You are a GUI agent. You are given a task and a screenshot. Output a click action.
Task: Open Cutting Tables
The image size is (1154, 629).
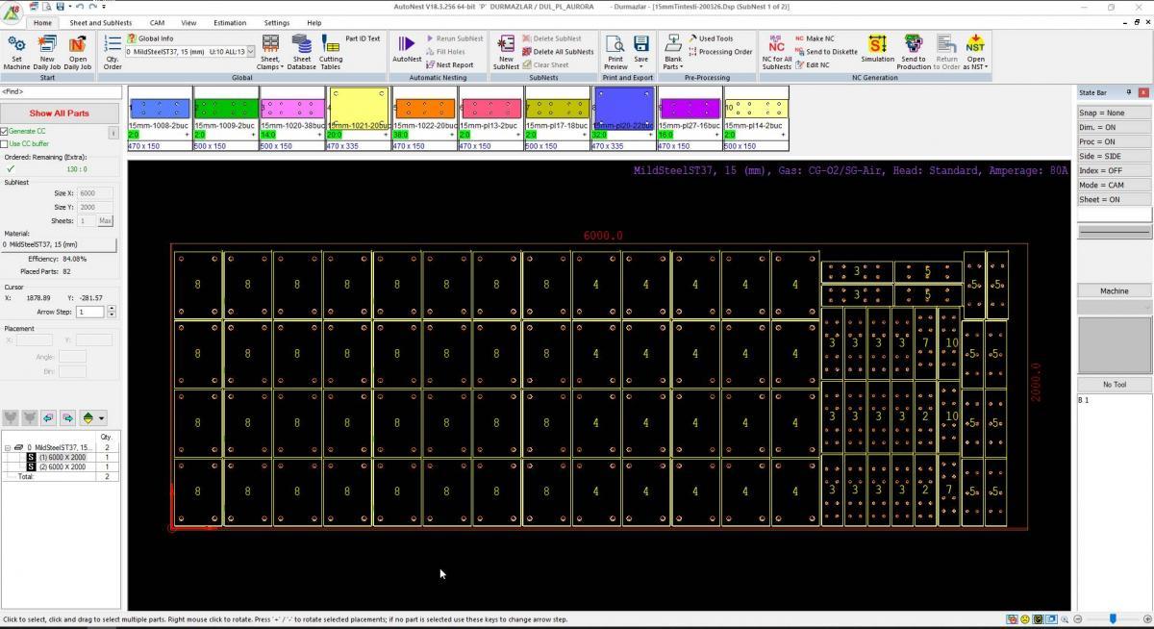pos(330,50)
